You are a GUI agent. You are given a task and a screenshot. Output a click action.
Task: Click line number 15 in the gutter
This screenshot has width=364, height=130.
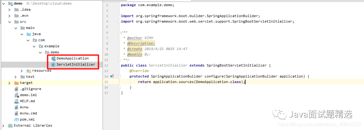point(106,82)
